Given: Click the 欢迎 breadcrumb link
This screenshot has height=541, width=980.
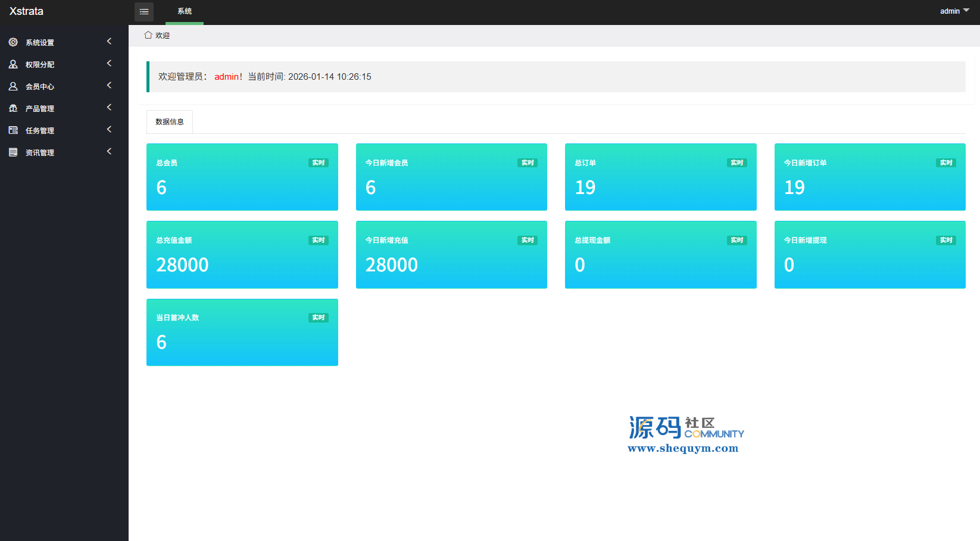Looking at the screenshot, I should point(163,36).
